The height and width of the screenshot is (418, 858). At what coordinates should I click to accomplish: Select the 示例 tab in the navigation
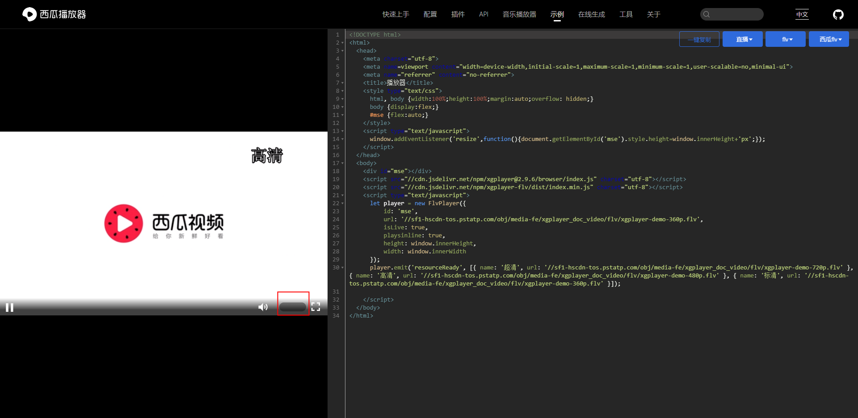tap(557, 14)
